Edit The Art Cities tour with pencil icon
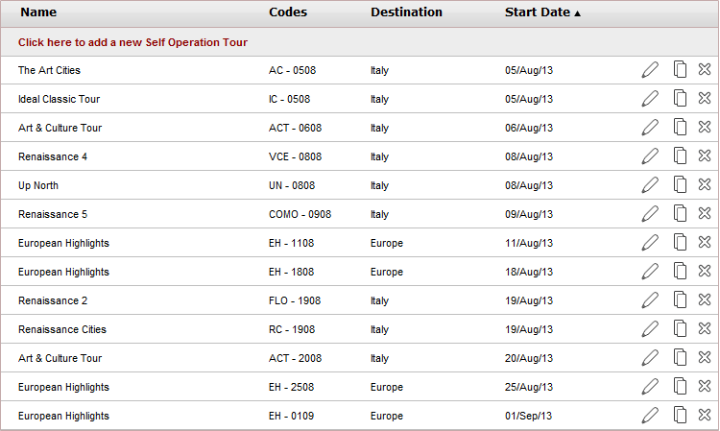Image resolution: width=720 pixels, height=431 pixels. (x=650, y=70)
